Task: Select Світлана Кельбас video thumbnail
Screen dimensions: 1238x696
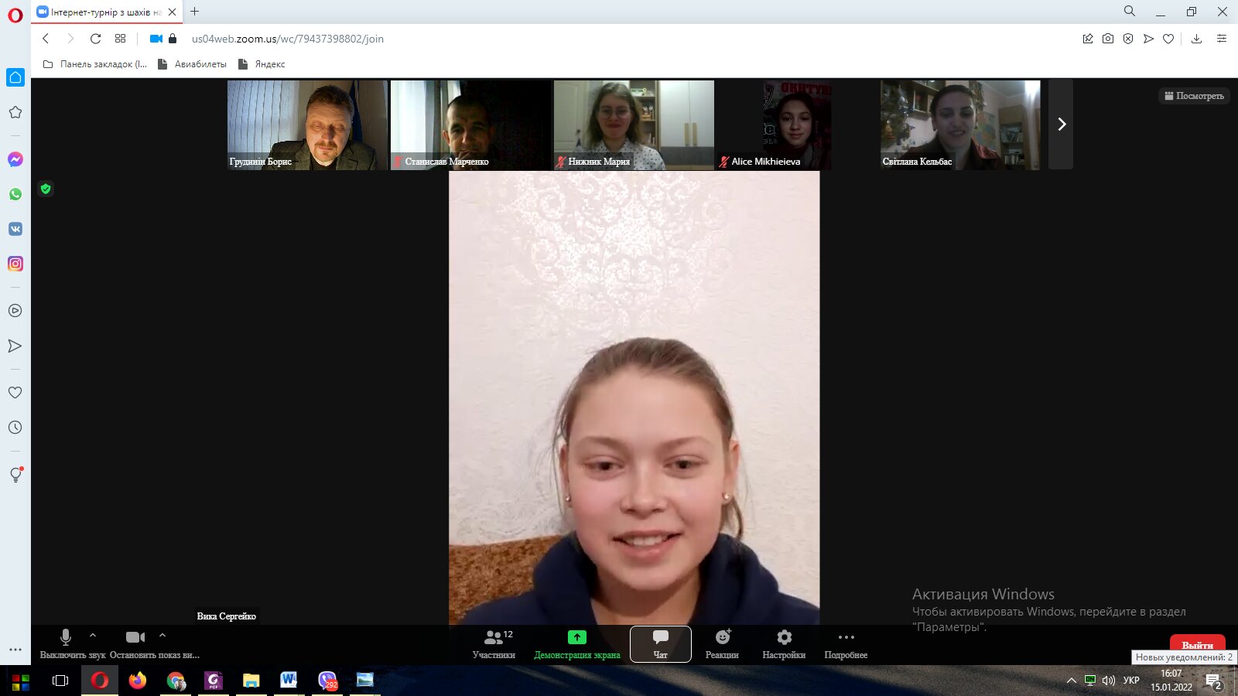Action: [959, 125]
